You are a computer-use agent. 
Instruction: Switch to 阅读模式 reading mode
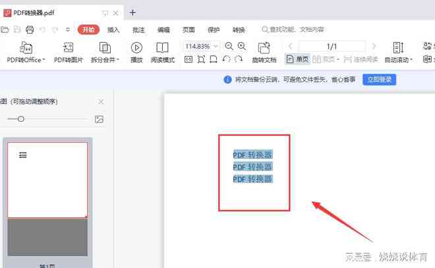(163, 53)
